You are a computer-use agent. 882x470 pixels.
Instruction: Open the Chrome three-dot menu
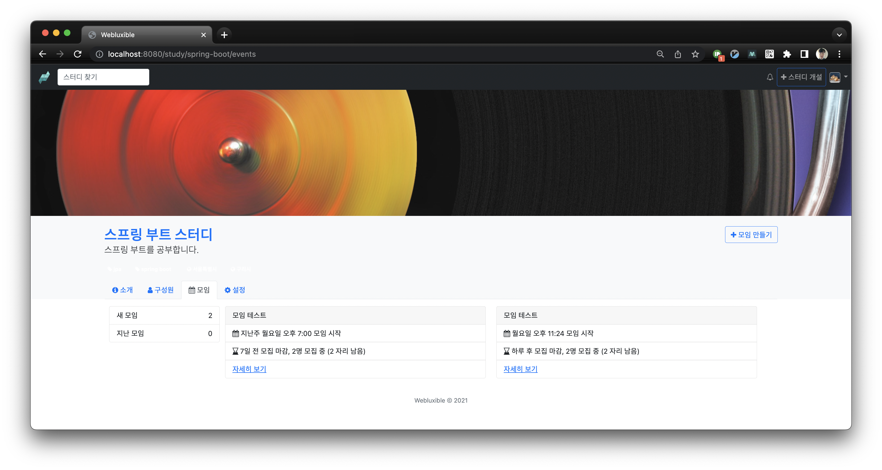(839, 54)
